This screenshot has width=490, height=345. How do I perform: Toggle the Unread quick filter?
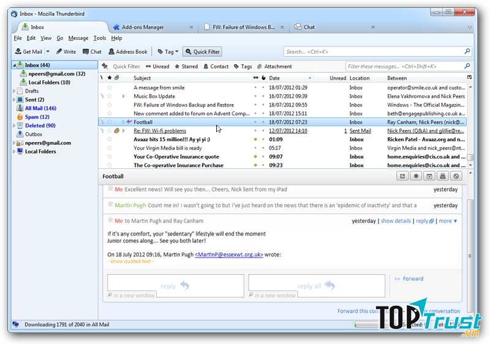pos(157,67)
